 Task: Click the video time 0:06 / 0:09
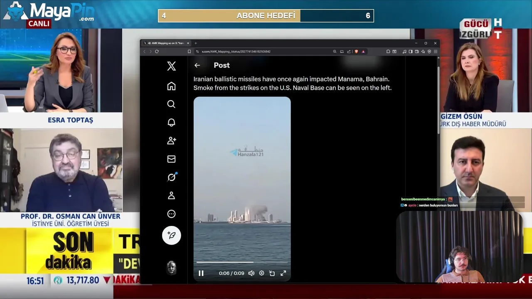coord(232,273)
